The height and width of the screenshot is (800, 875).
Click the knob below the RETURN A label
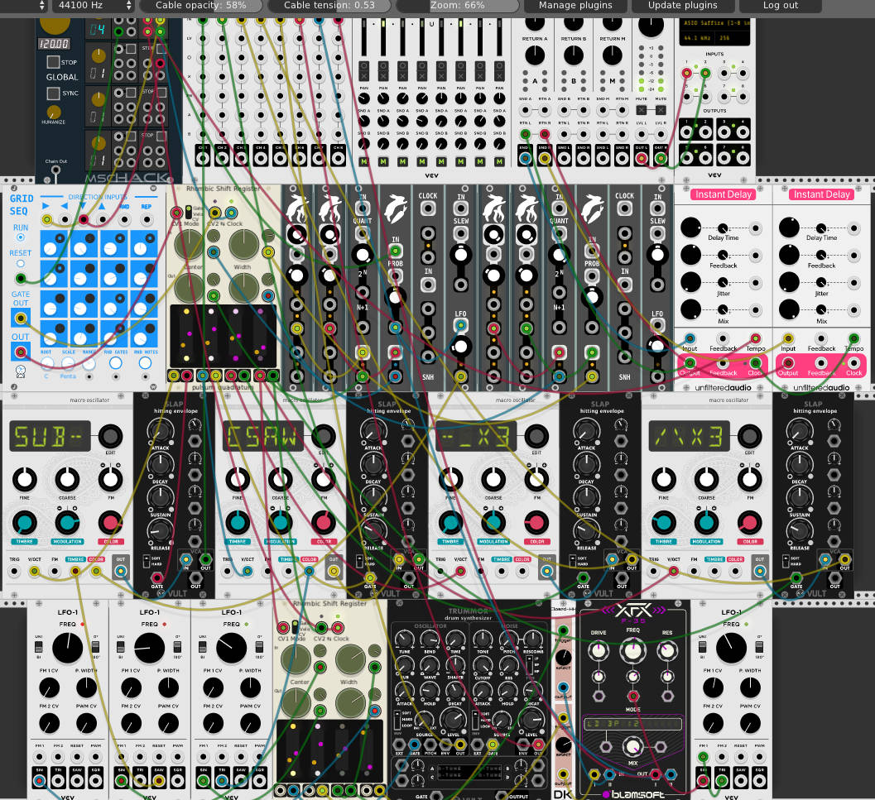pyautogui.click(x=535, y=55)
